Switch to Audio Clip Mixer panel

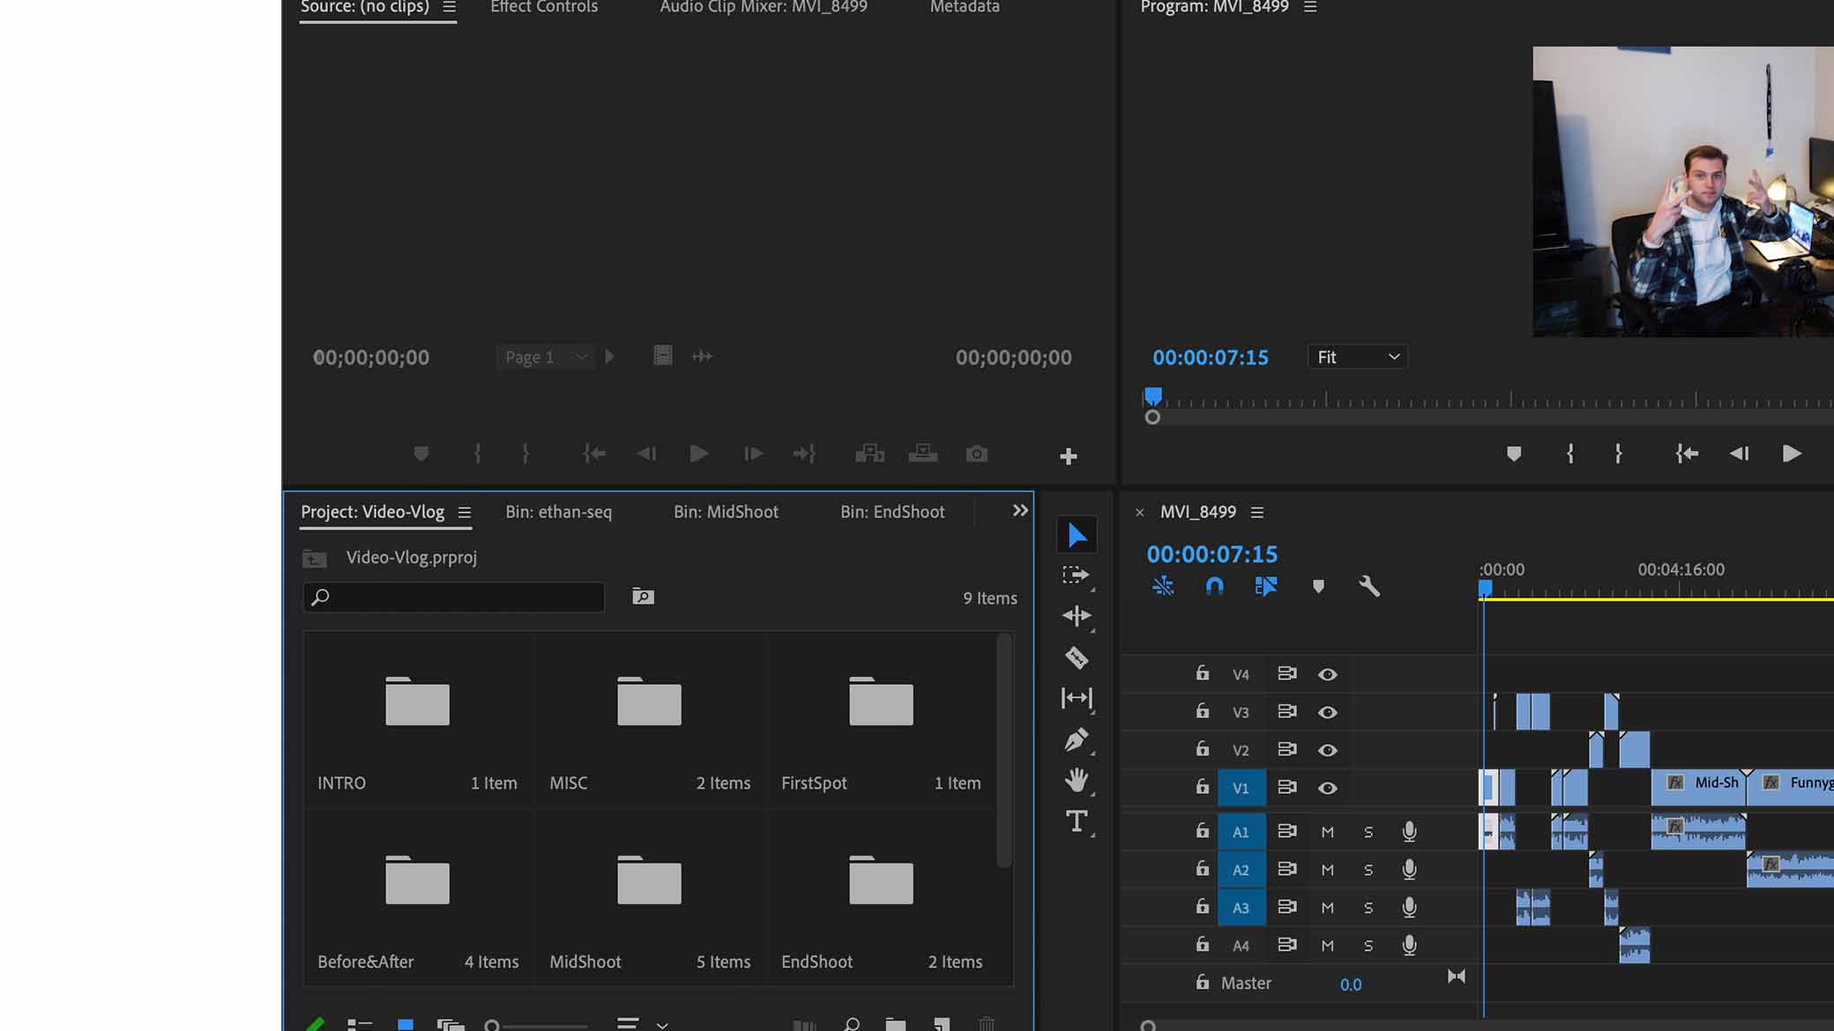click(x=762, y=8)
